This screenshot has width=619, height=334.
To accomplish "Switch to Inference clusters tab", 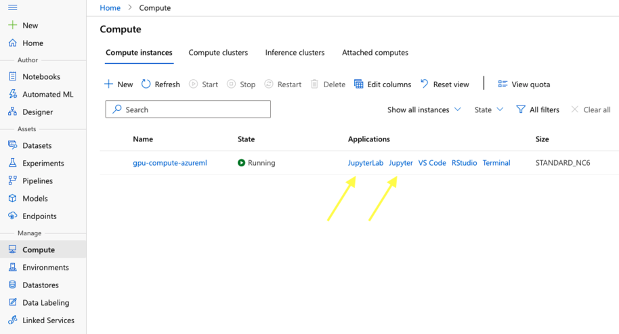I will click(x=295, y=53).
